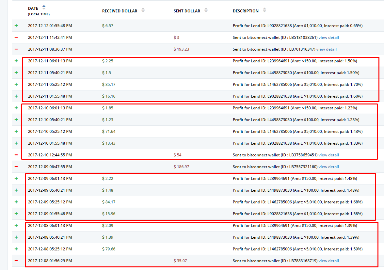Image resolution: width=384 pixels, height=270 pixels.
Task: Click plus icon for 2017-12-09 05:25:12 PM row
Action: [x=16, y=202]
